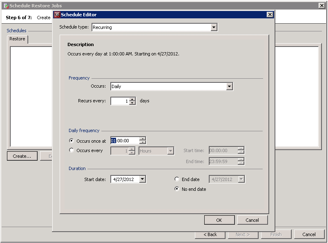Viewport: 328px width, 243px height.
Task: Select the Occurs once at radio button
Action: [72, 141]
